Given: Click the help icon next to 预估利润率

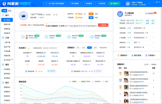Looking at the screenshot, I should [105, 61].
